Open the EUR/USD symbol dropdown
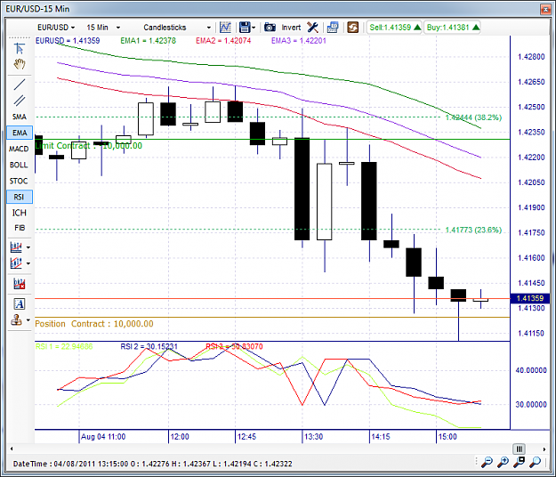Screen dimensions: 556x477 pyautogui.click(x=56, y=28)
